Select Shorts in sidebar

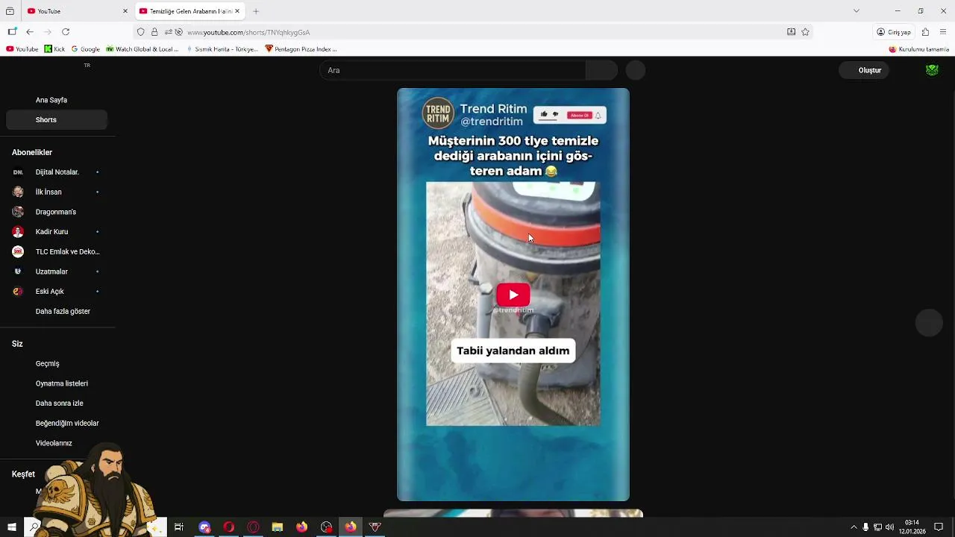click(x=57, y=119)
